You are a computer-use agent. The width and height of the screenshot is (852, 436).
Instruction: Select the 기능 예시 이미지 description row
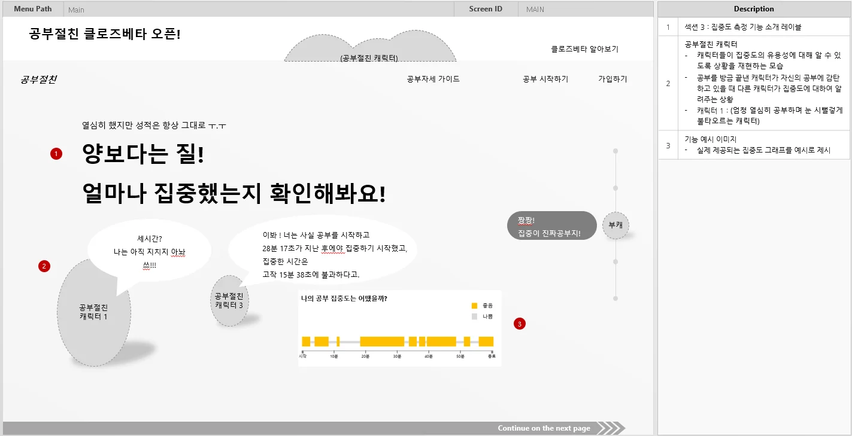(754, 145)
